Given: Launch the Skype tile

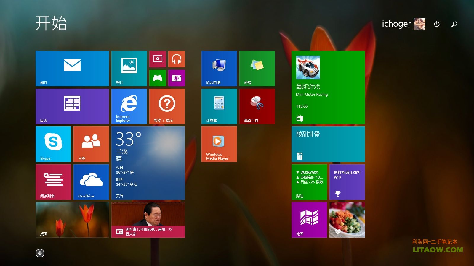Looking at the screenshot, I should [53, 144].
